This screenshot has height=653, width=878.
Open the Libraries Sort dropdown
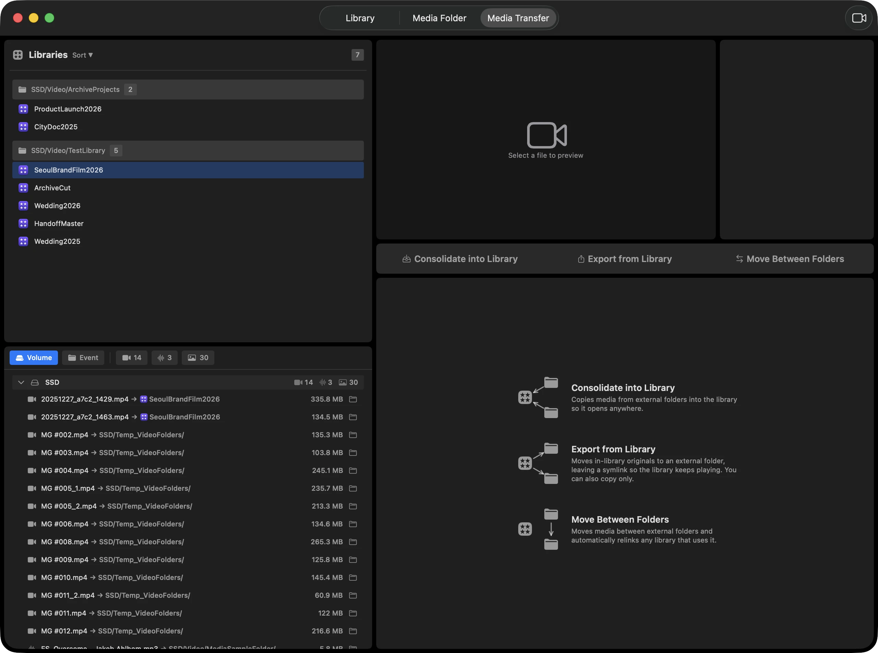pos(83,55)
